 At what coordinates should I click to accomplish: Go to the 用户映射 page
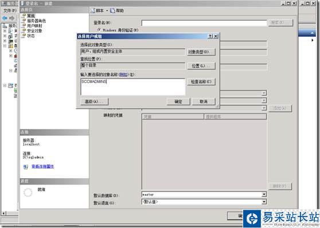[34, 26]
